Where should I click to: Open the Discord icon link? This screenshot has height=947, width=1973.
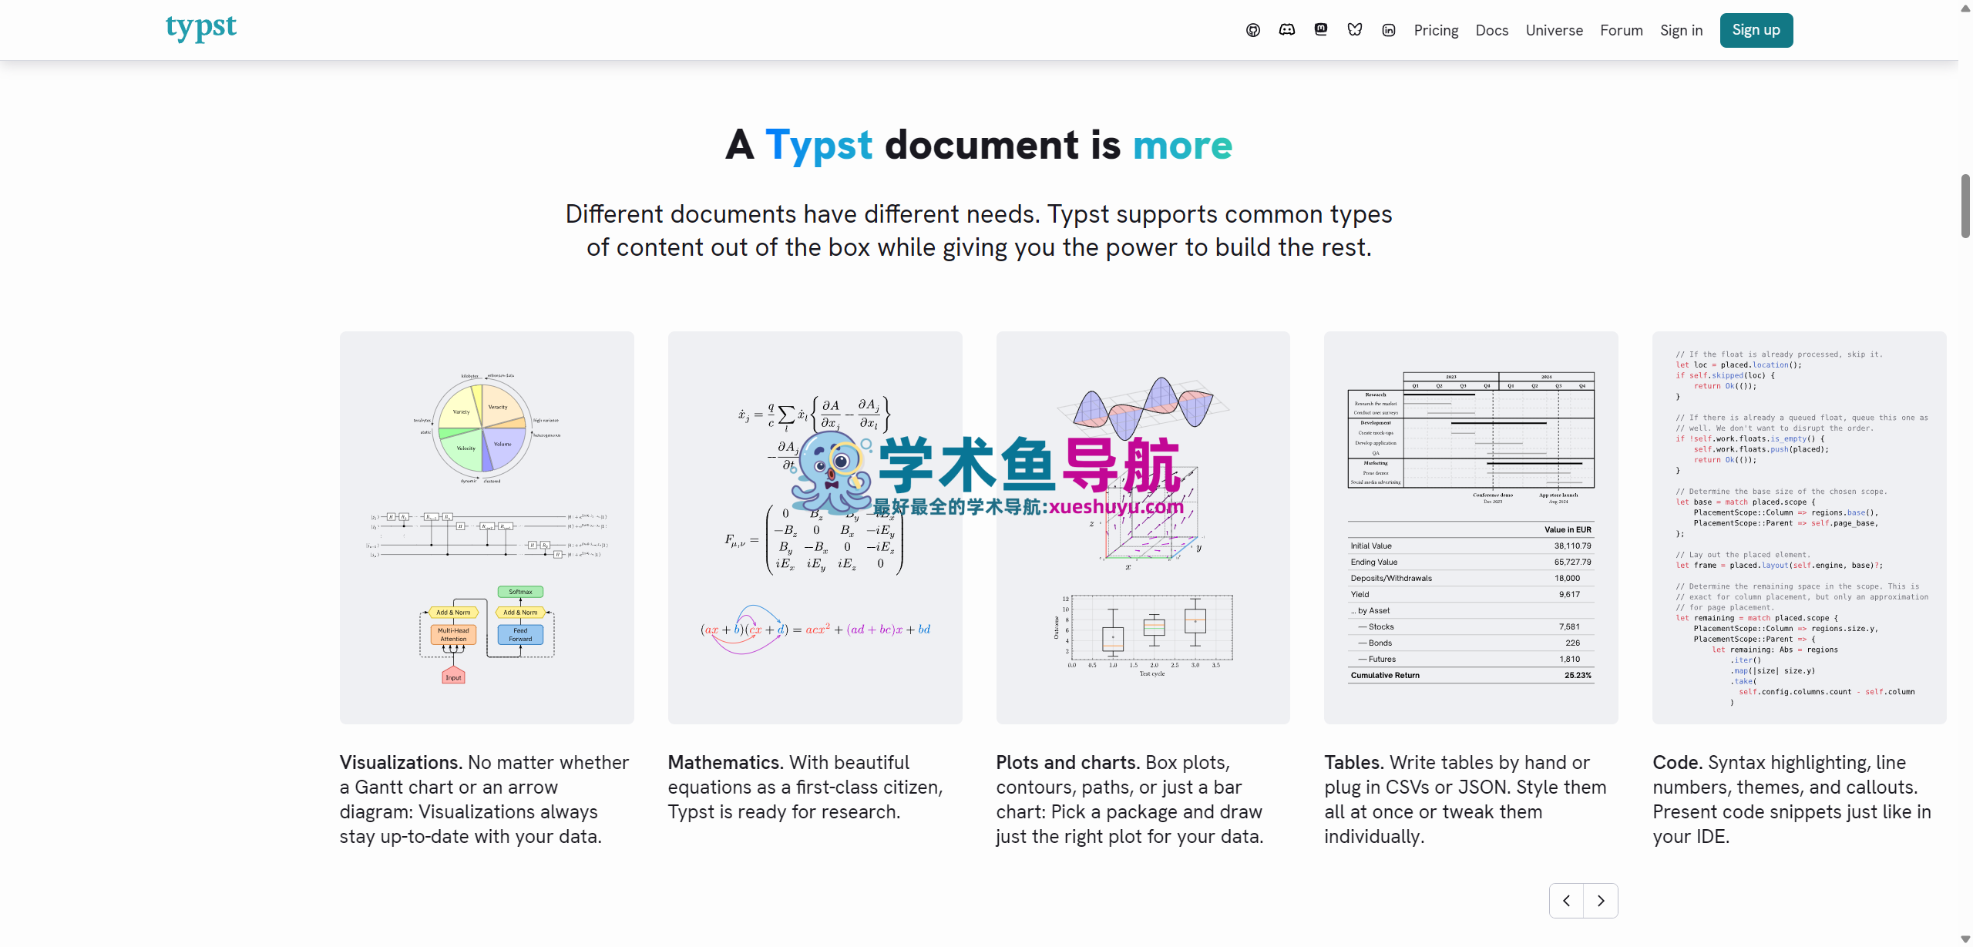tap(1286, 30)
